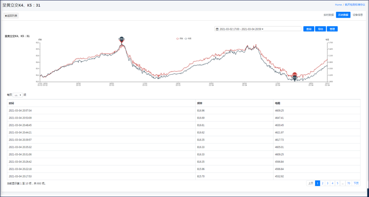This screenshot has width=369, height=197.
Task: Toggle the dark 电阻 series in legend
Action: point(188,39)
